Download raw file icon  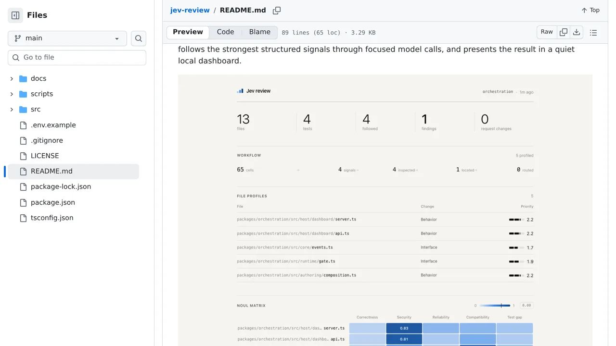pos(577,32)
